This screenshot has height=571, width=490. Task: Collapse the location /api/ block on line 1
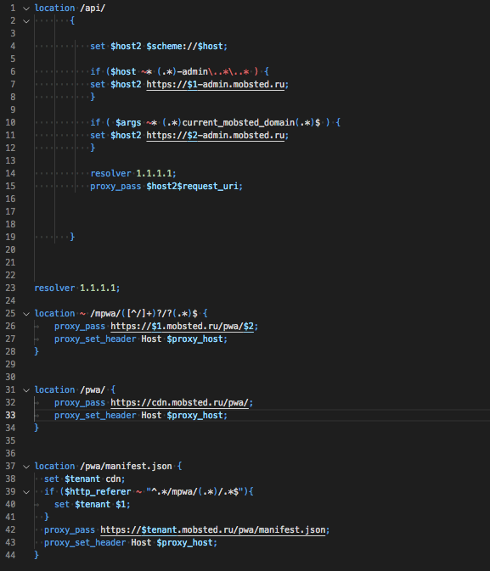tap(26, 8)
